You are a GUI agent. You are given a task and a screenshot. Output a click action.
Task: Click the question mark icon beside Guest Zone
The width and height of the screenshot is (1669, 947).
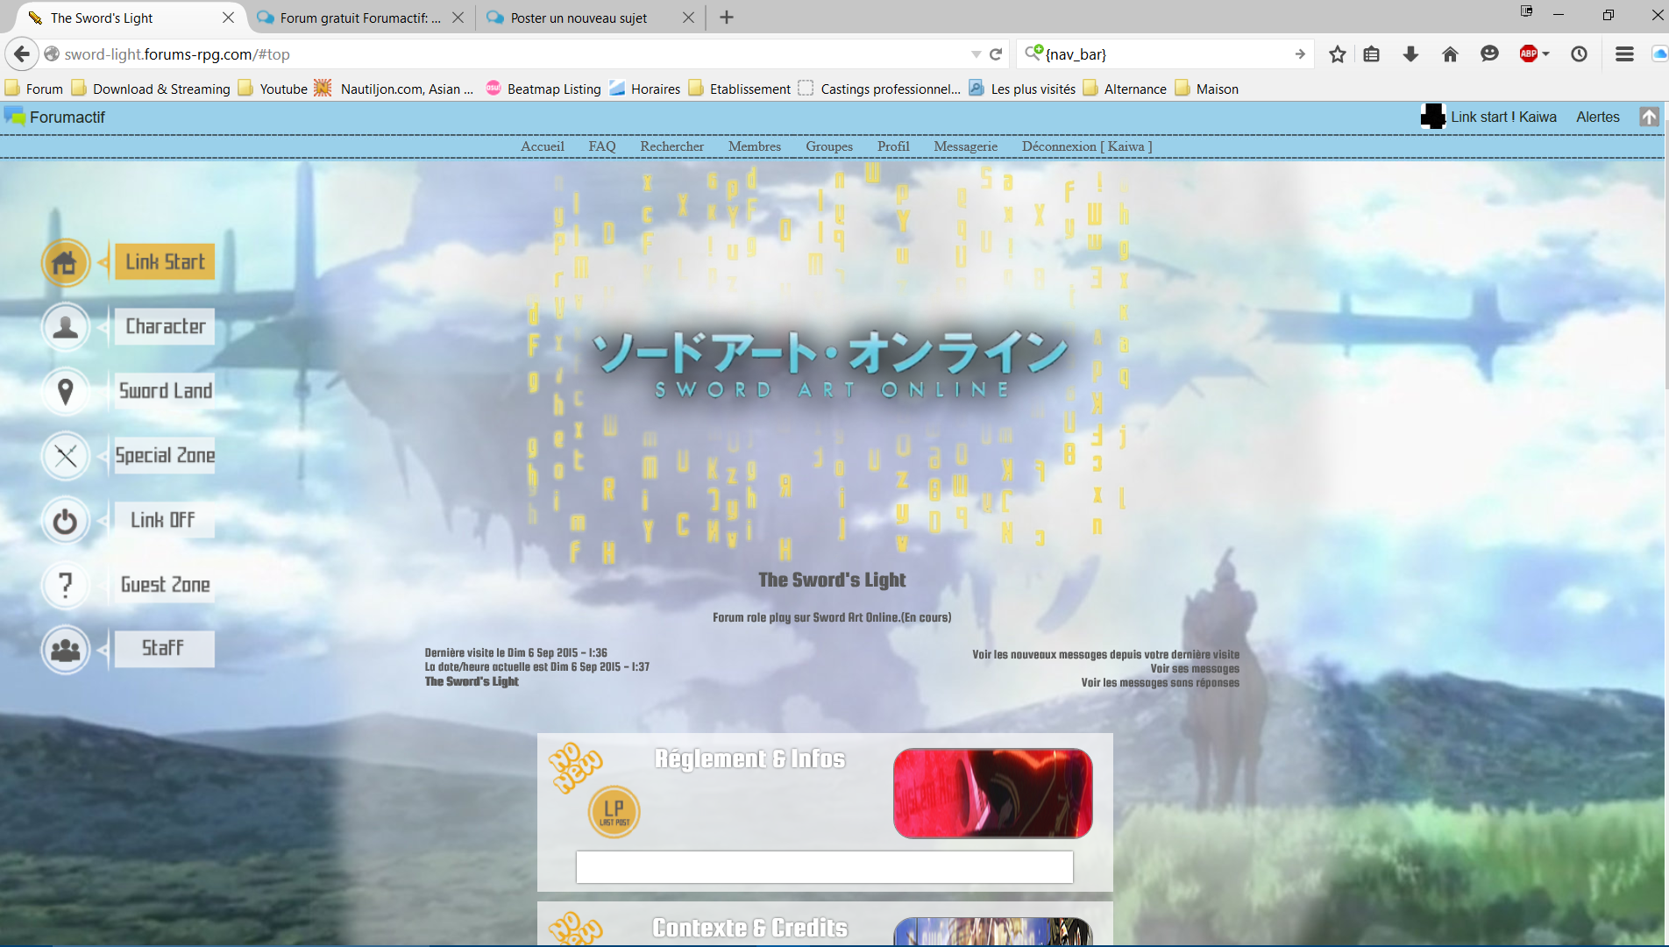pos(65,585)
